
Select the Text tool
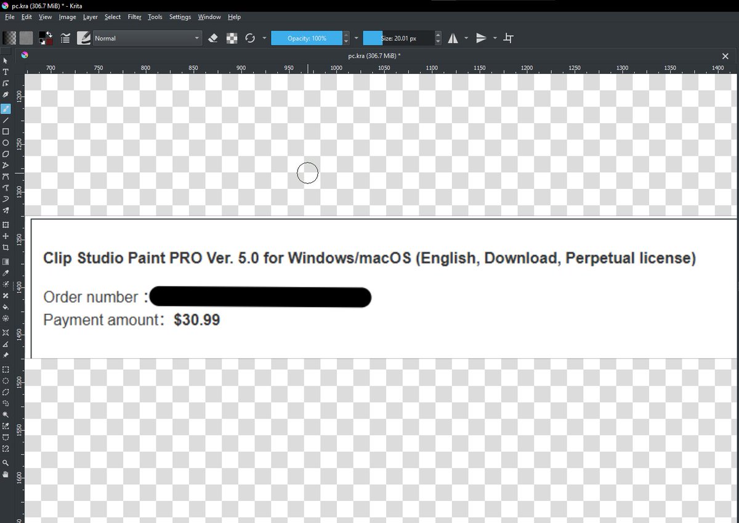pyautogui.click(x=6, y=73)
